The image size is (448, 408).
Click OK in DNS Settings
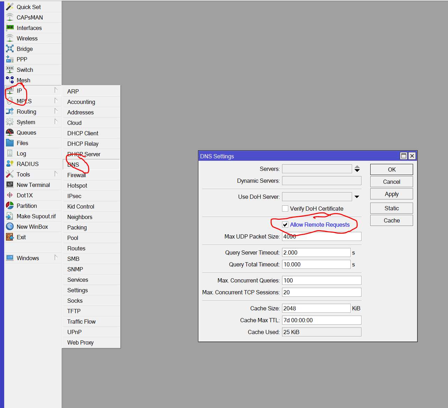[392, 169]
